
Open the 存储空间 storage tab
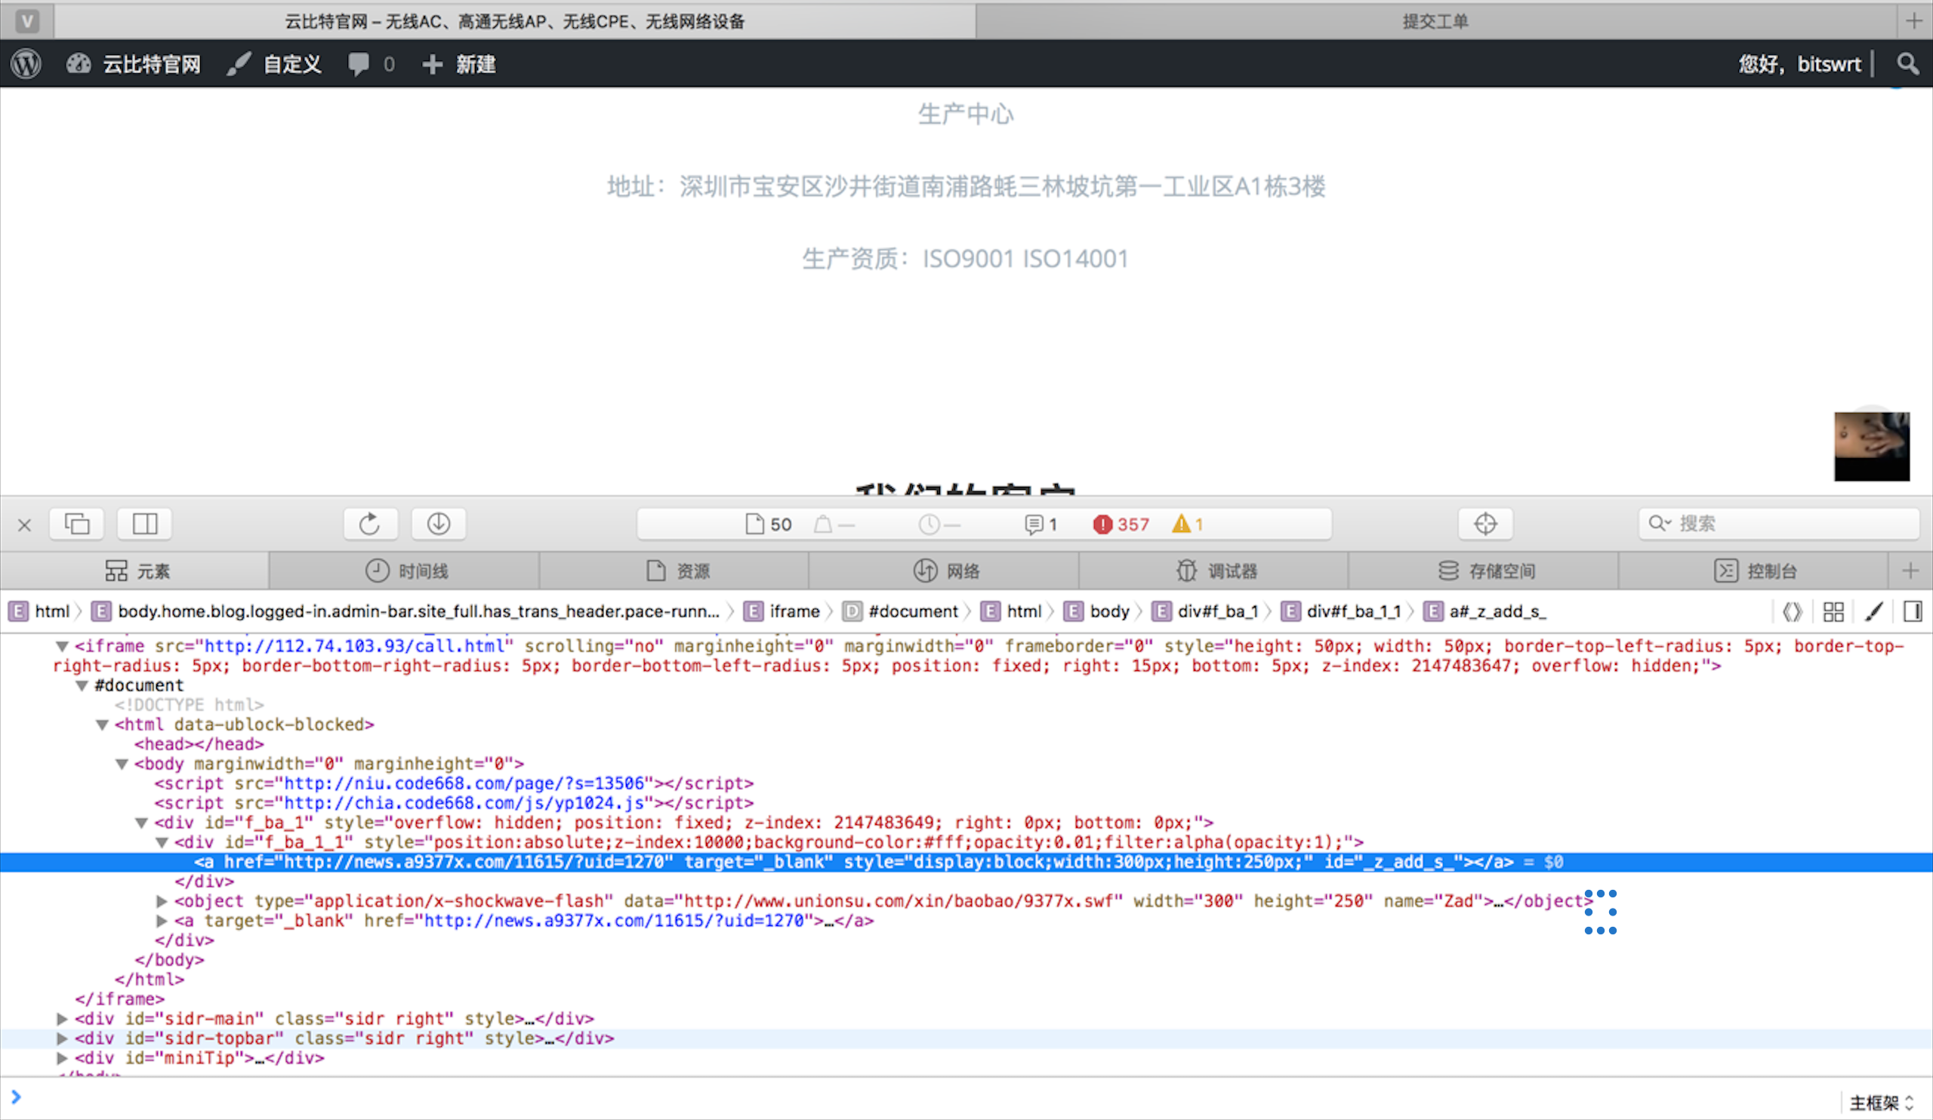1485,571
